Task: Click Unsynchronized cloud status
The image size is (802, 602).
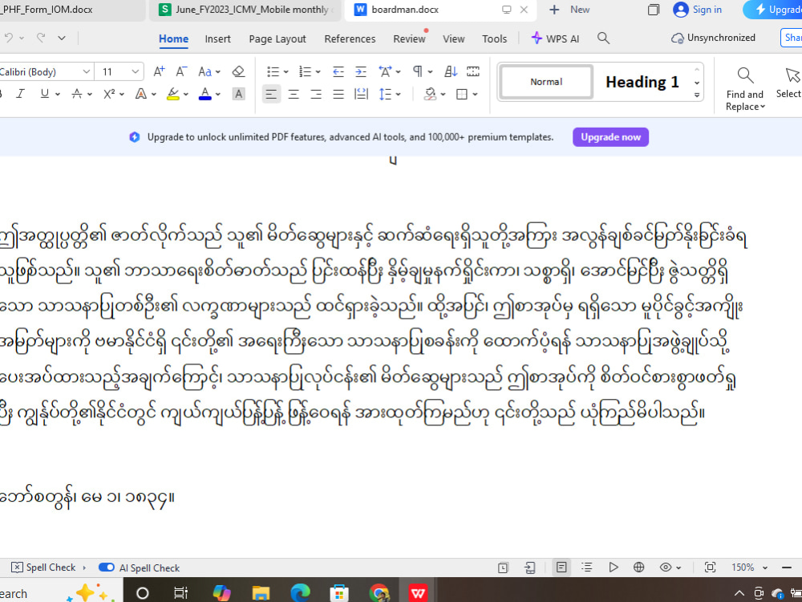Action: click(713, 38)
